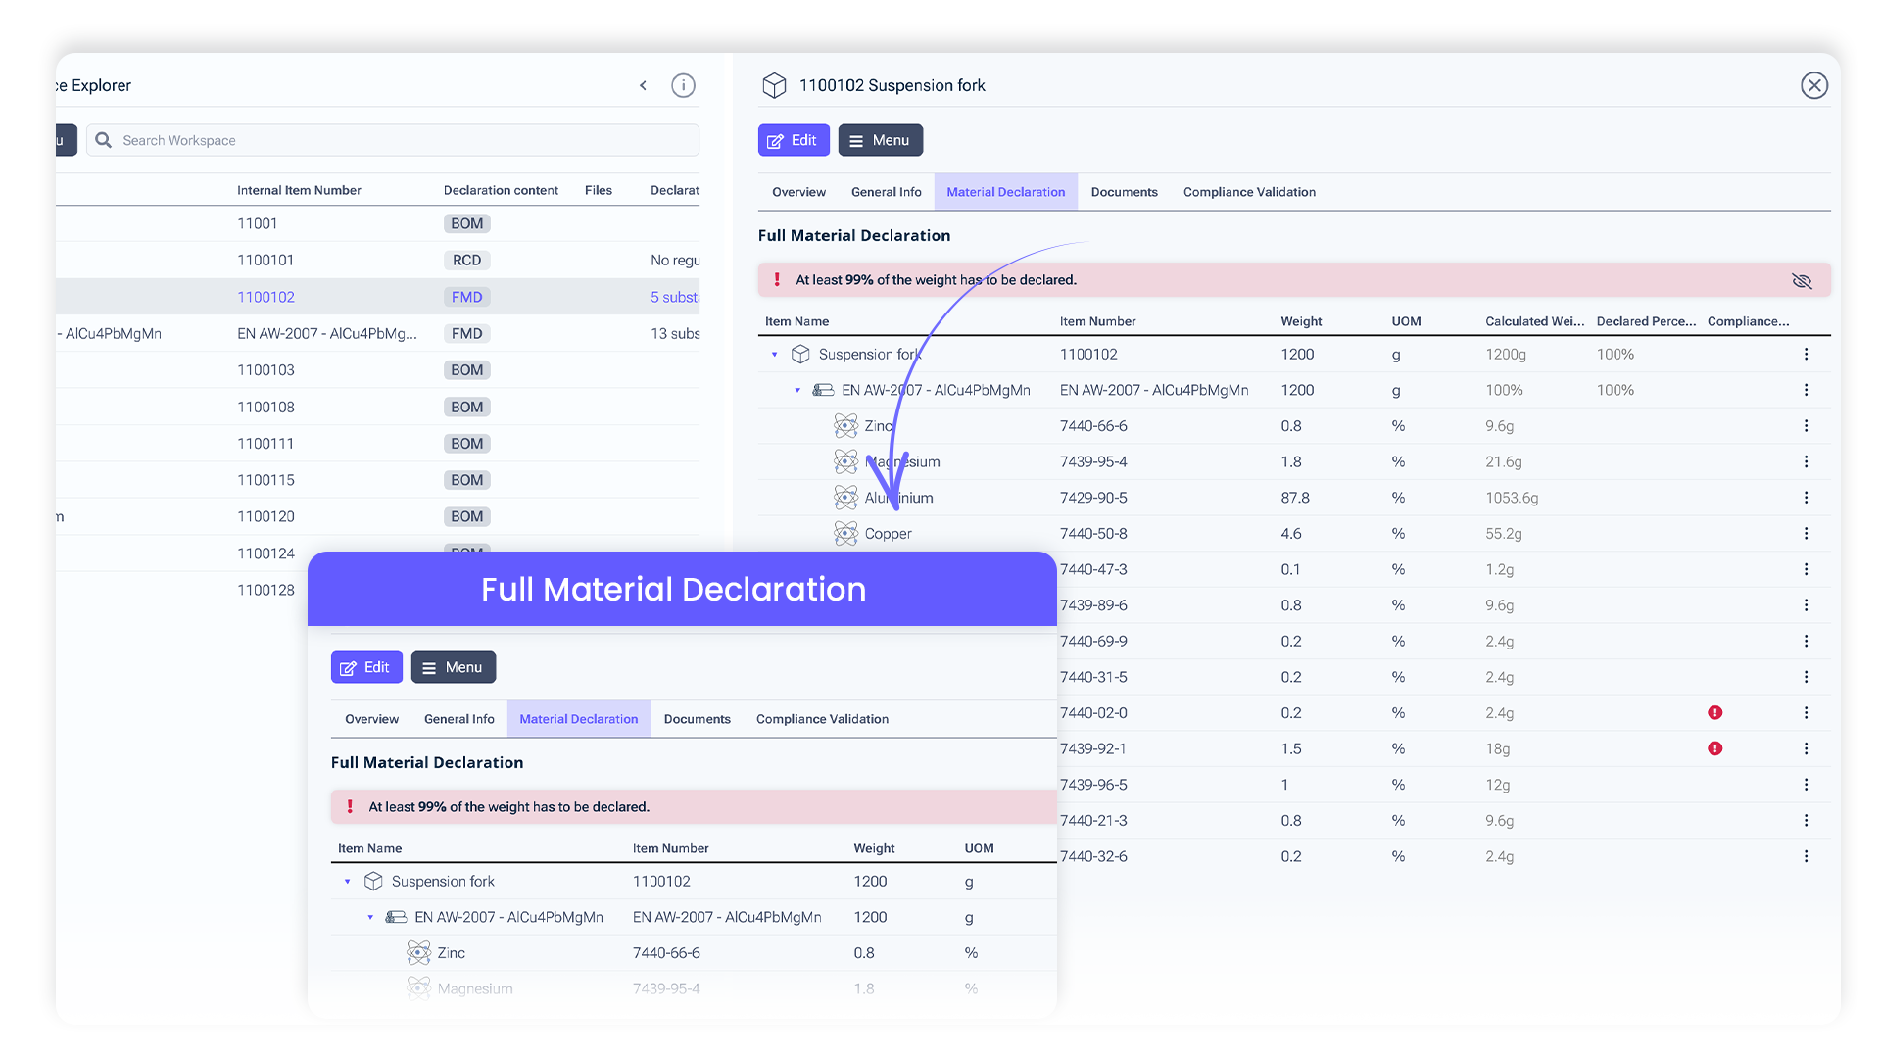Switch to the Compliance Validation tab
The image size is (1881, 1058).
click(1249, 193)
